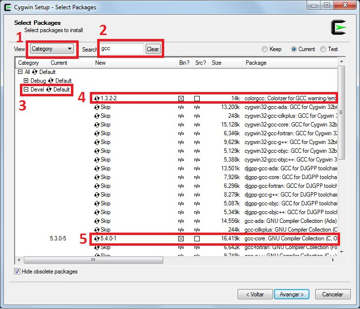This screenshot has height=309, width=360.
Task: Click in the Search input field
Action: click(x=121, y=49)
